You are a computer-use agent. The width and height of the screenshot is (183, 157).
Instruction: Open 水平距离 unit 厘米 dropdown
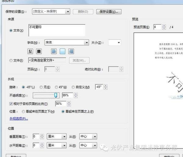coord(57,145)
